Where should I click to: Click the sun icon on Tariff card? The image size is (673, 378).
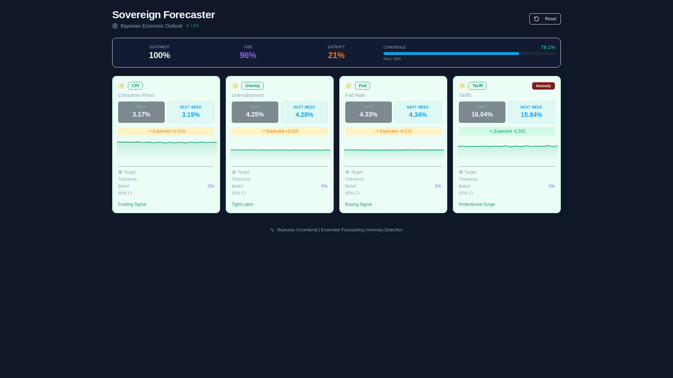point(462,86)
